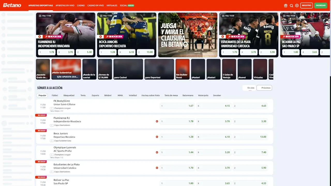Open the ¡Torneo de S/ 30,000! promo tile

[105, 69]
